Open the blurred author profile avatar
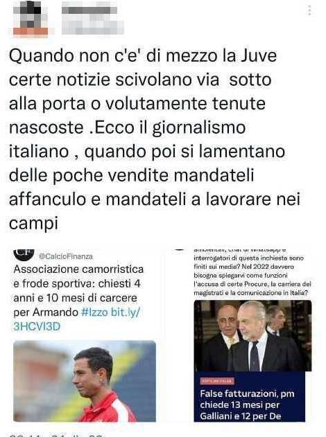Image resolution: width=326 pixels, height=437 pixels. [31, 19]
